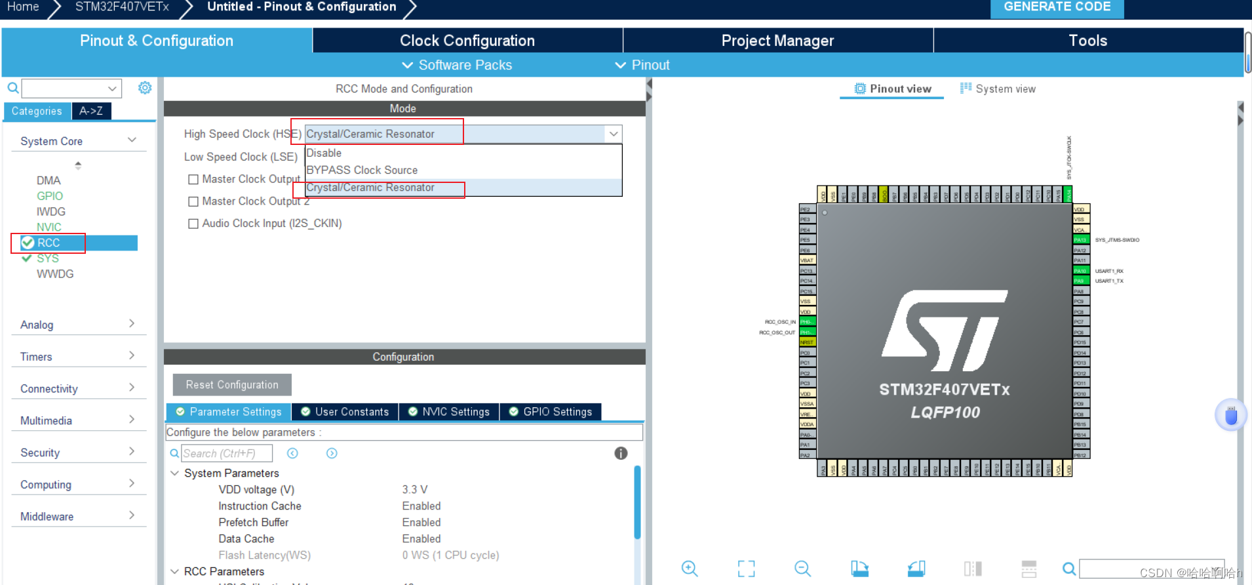Enable the Master Clock Output 2 checkbox
Screen dimensions: 1252x585
(193, 201)
